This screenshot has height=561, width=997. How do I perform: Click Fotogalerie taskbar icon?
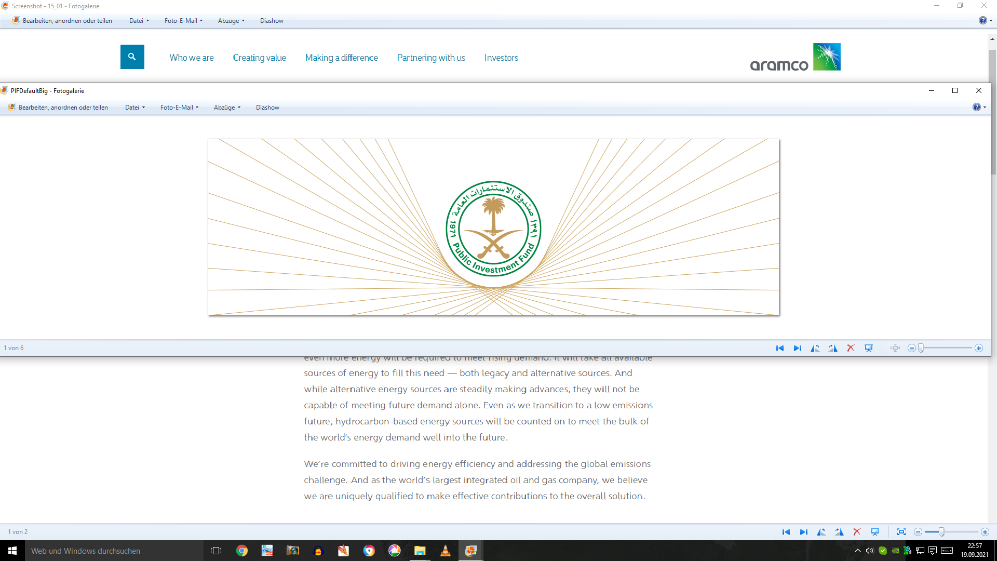pyautogui.click(x=471, y=551)
